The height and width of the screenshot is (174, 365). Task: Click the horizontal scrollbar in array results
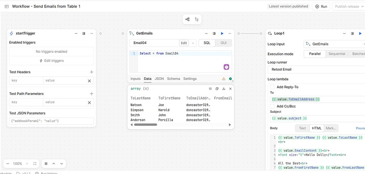click(x=145, y=125)
